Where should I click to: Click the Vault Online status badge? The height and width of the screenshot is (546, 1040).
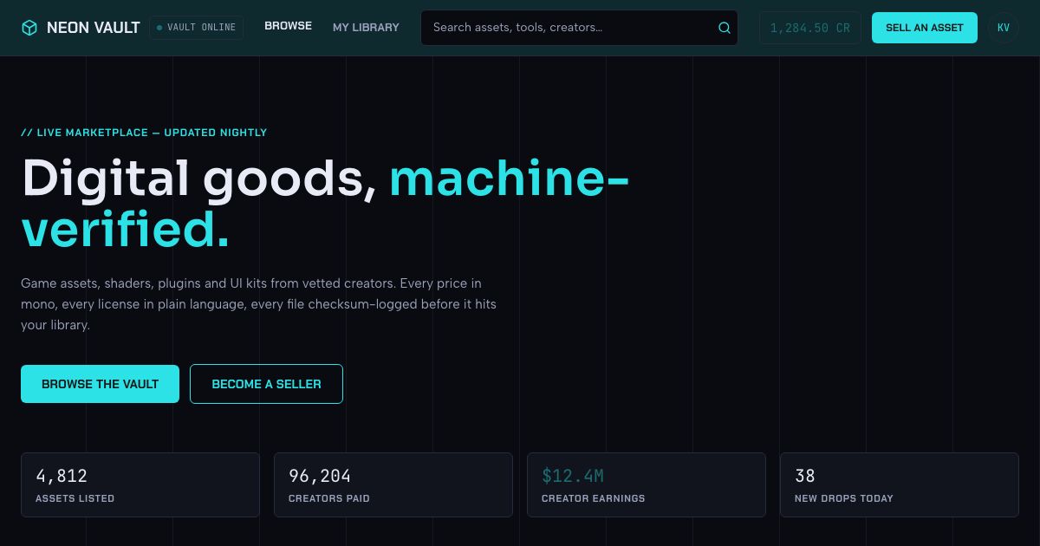point(196,28)
